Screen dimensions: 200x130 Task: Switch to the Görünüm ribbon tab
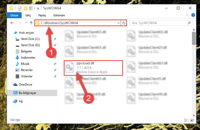pyautogui.click(x=59, y=15)
